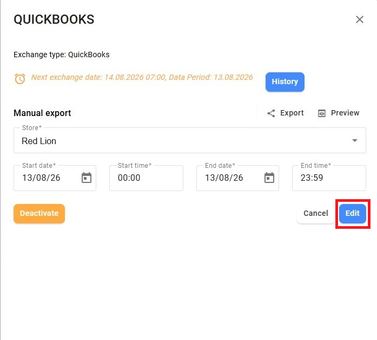377x340 pixels.
Task: Close the QuickBooks dialog with the X
Action: coord(360,19)
